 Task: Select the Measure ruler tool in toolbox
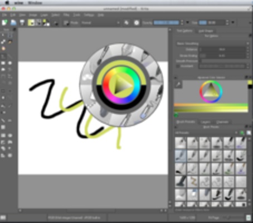pyautogui.click(x=3, y=120)
